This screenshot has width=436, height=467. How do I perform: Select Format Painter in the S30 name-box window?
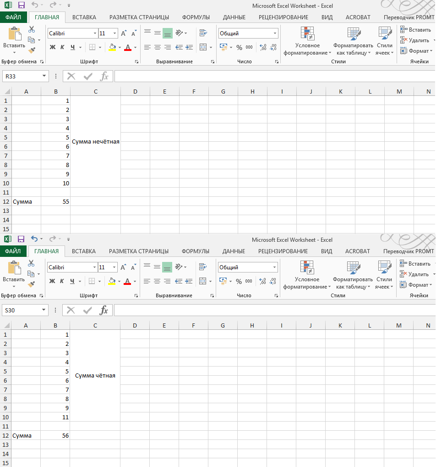(x=31, y=284)
